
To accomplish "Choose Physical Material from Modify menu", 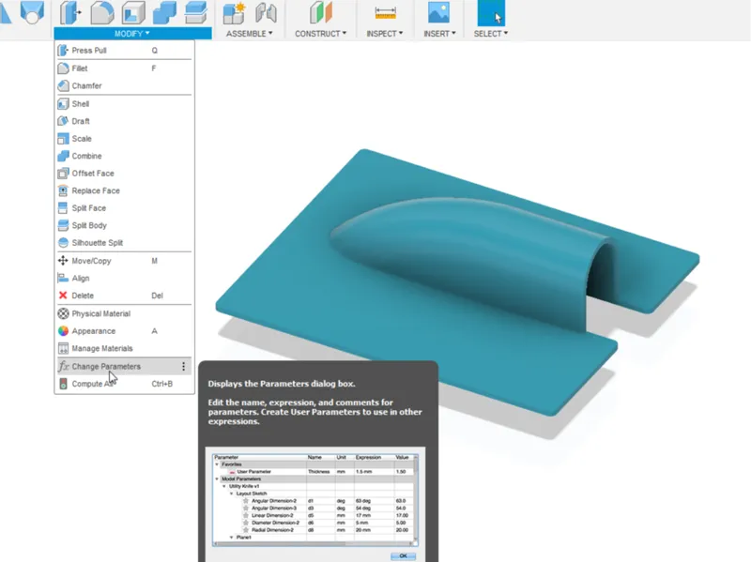I will (x=124, y=313).
